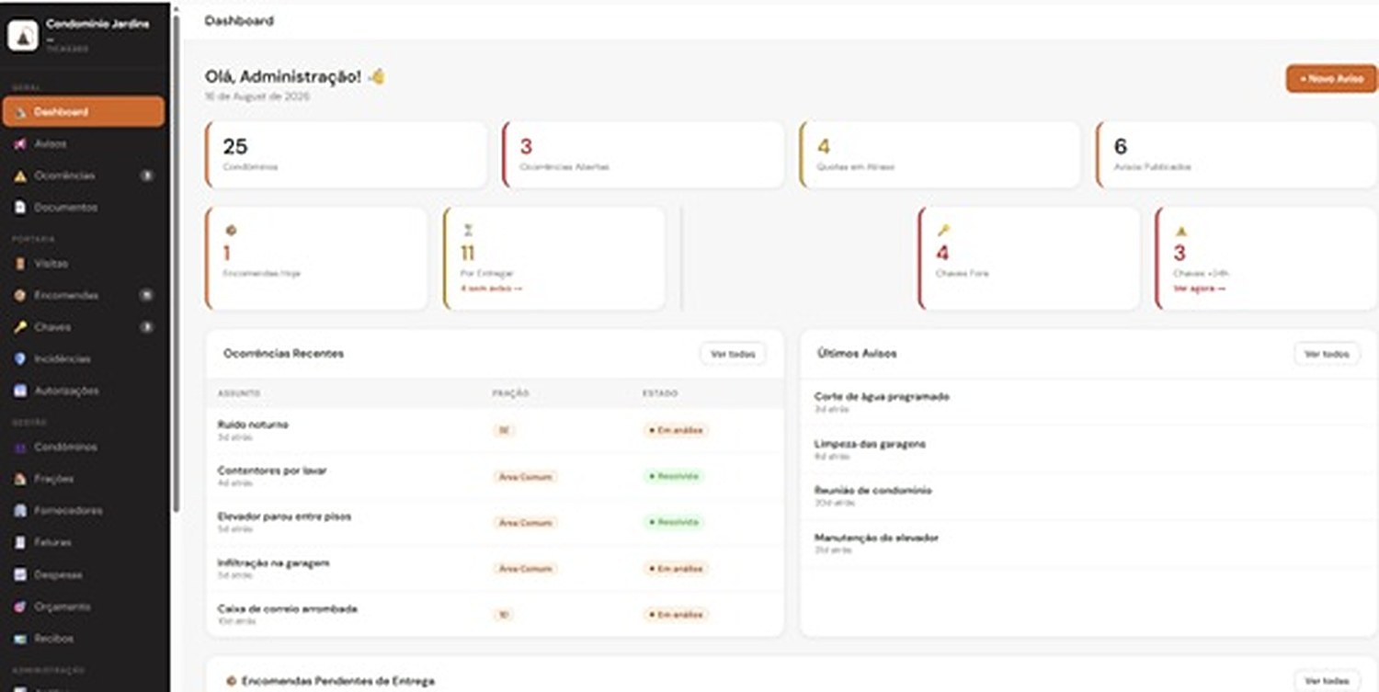Click Ver todas in Encomendas Pendentes de Entrega
This screenshot has width=1379, height=692.
[x=1327, y=681]
